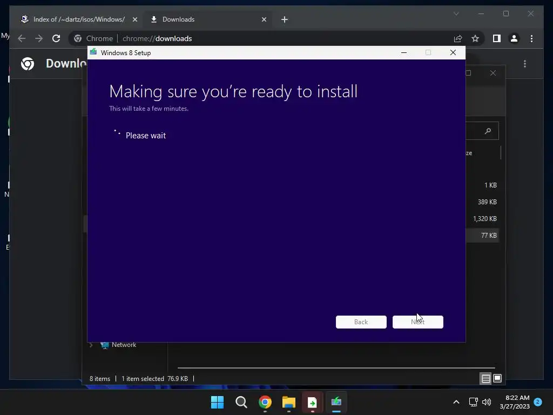Select the 1,320 KB file row
The image size is (553, 415).
point(483,219)
